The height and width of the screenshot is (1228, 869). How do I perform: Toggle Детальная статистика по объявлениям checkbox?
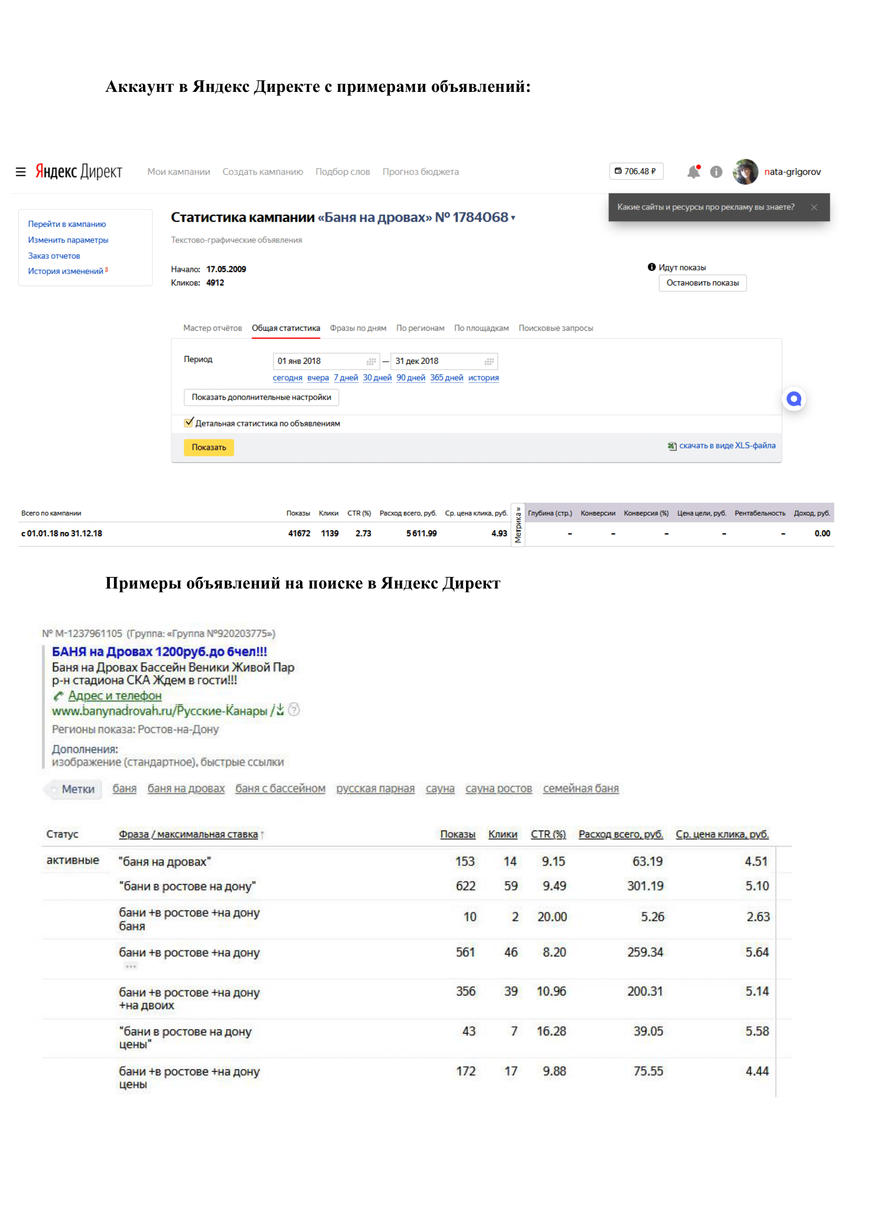pos(189,423)
